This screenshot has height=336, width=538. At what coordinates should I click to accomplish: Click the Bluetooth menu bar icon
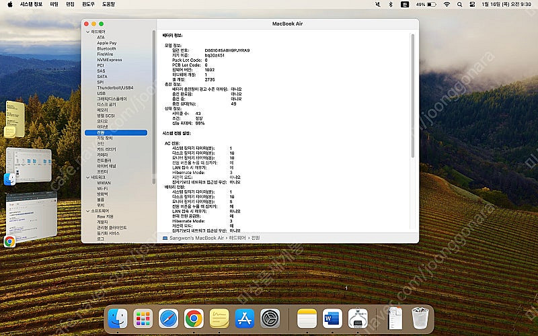click(391, 5)
